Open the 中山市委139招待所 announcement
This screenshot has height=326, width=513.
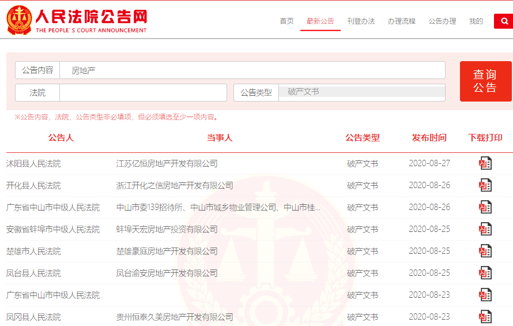(218, 207)
